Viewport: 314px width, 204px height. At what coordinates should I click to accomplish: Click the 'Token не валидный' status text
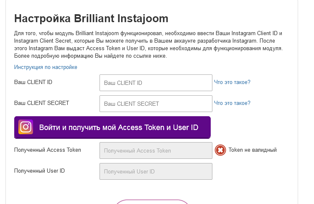[253, 150]
